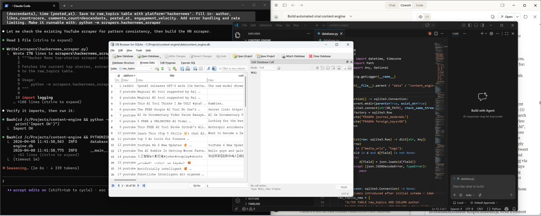This screenshot has width=541, height=216.
Task: Open the Help menu in DB Browser
Action: point(148,51)
